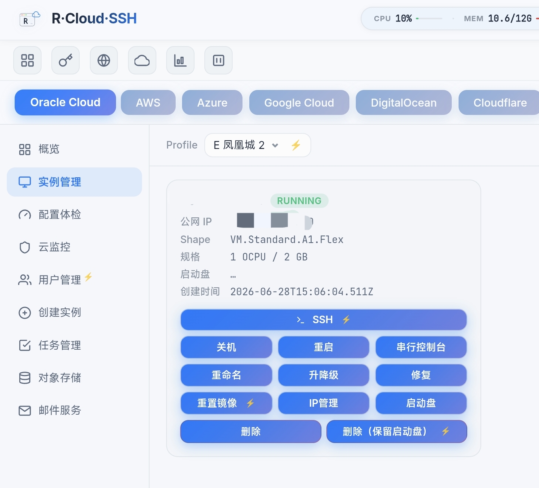Open 邮件服务 mail service
Viewport: 539px width, 488px height.
(74, 410)
